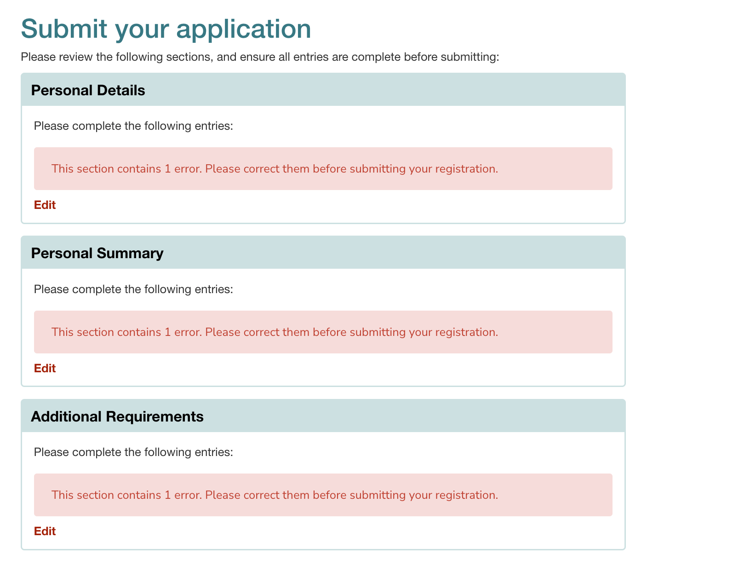The width and height of the screenshot is (756, 566).
Task: Click the complete entries prompt under Personal Summary
Action: pyautogui.click(x=133, y=289)
